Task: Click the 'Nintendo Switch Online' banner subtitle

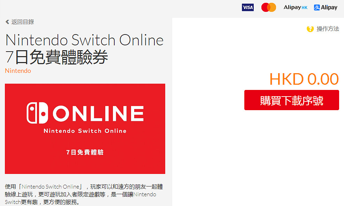Action: coord(85,131)
